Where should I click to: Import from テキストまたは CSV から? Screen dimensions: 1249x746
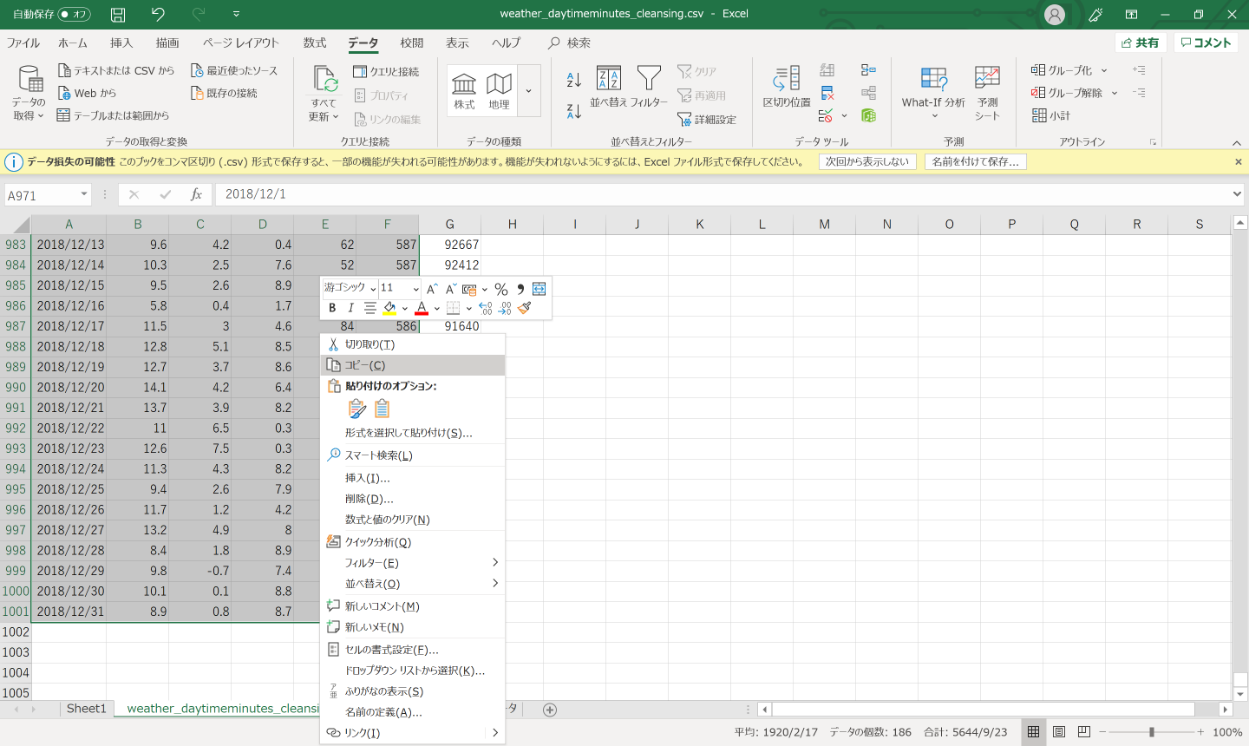pyautogui.click(x=115, y=70)
